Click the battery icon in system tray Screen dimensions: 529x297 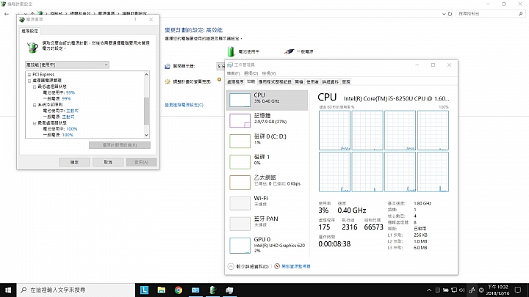click(x=446, y=290)
